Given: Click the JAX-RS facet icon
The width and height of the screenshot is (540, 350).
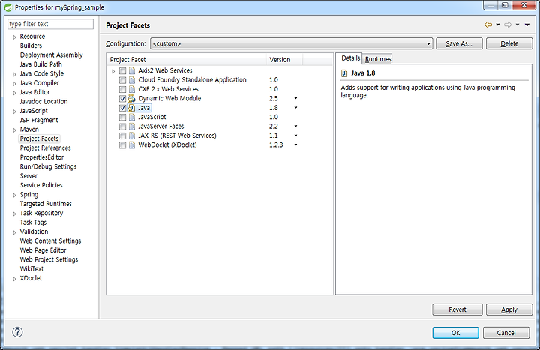Looking at the screenshot, I should (x=132, y=136).
